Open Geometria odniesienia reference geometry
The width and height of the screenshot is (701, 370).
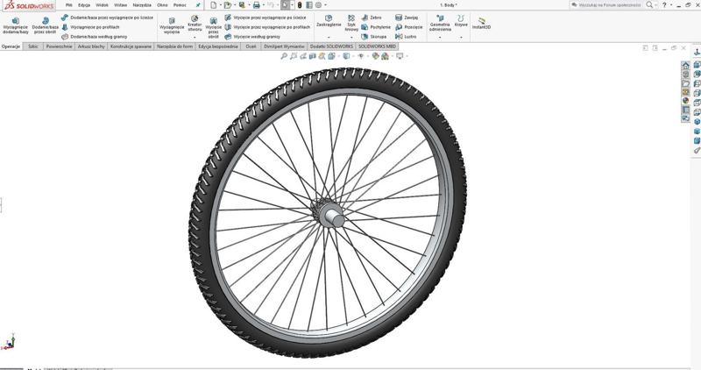pyautogui.click(x=440, y=24)
